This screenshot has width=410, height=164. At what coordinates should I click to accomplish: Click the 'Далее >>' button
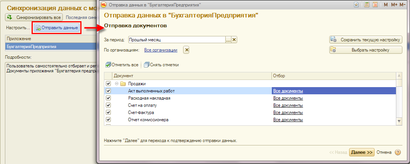click(362, 152)
